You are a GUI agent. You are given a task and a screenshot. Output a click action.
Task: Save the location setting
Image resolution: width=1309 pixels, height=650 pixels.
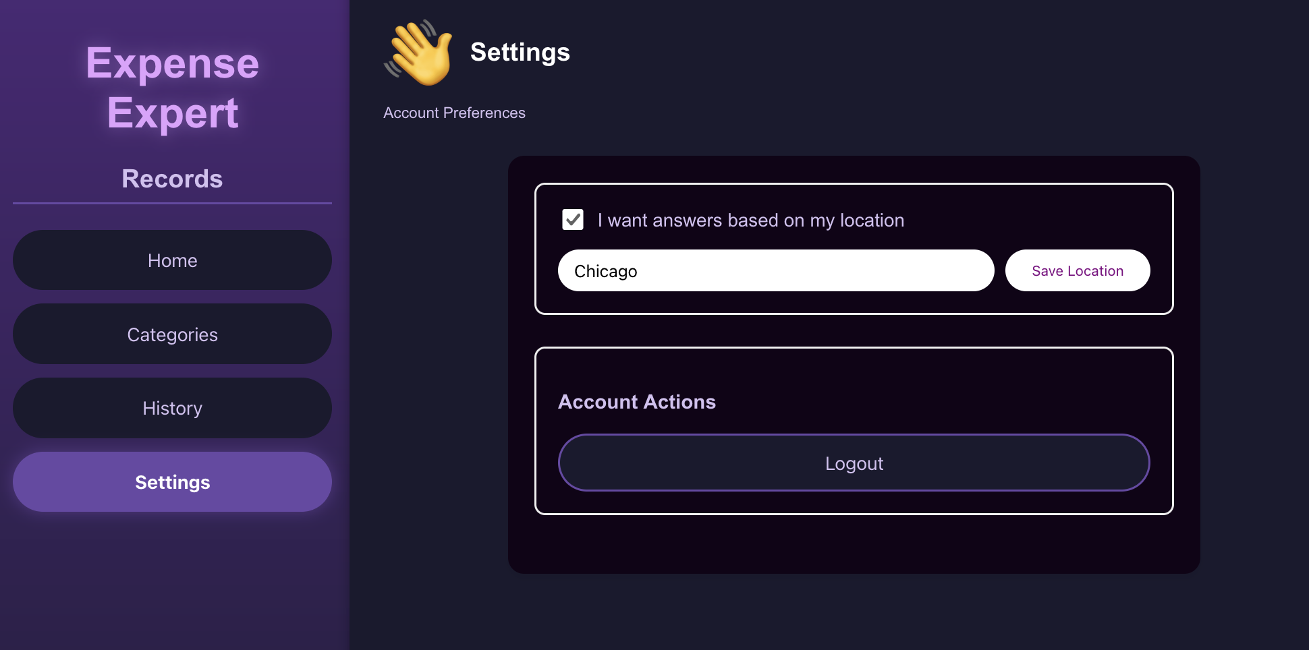click(1078, 270)
